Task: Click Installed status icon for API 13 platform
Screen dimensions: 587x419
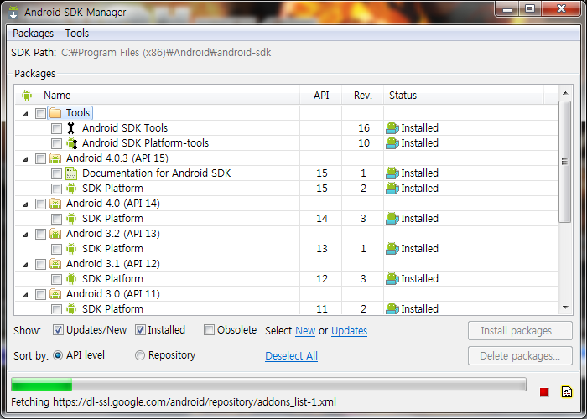Action: (392, 248)
